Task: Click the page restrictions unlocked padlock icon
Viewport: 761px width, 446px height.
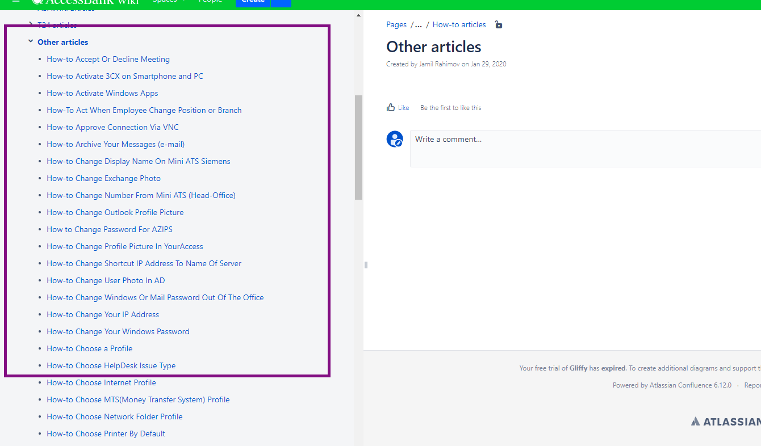Action: (x=498, y=24)
